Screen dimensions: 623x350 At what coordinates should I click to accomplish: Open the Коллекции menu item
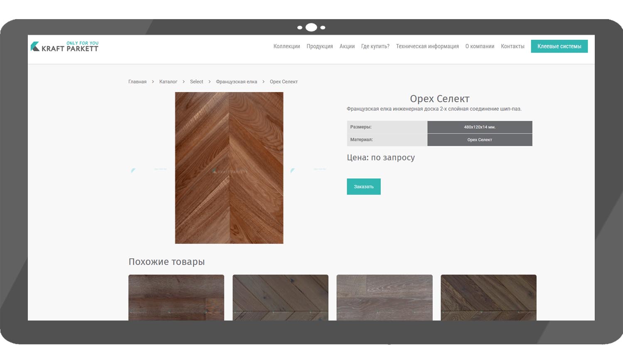287,47
